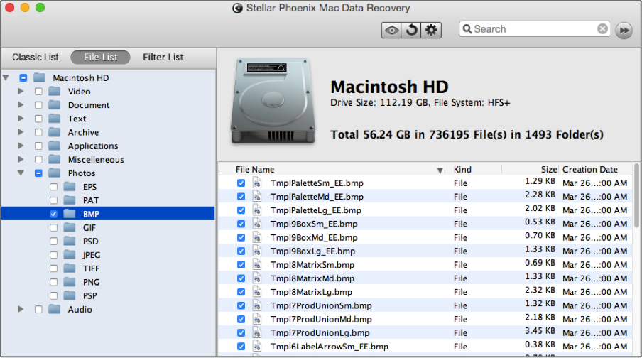Click the GIF folder icon

(70, 227)
